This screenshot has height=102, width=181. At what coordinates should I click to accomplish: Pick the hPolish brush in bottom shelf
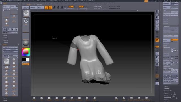coord(116,99)
